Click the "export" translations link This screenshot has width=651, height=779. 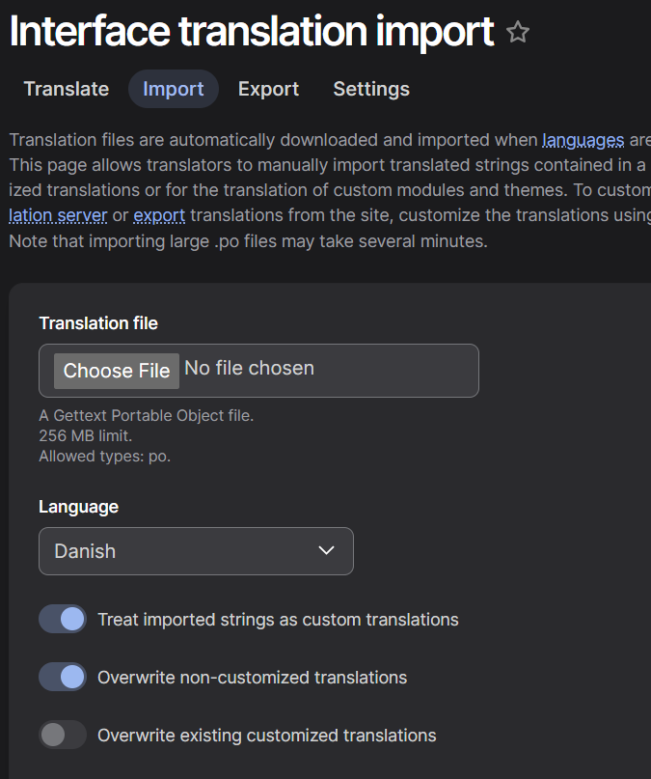(159, 215)
